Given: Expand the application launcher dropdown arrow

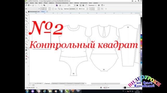Looking at the screenshot, I should tap(104, 5).
